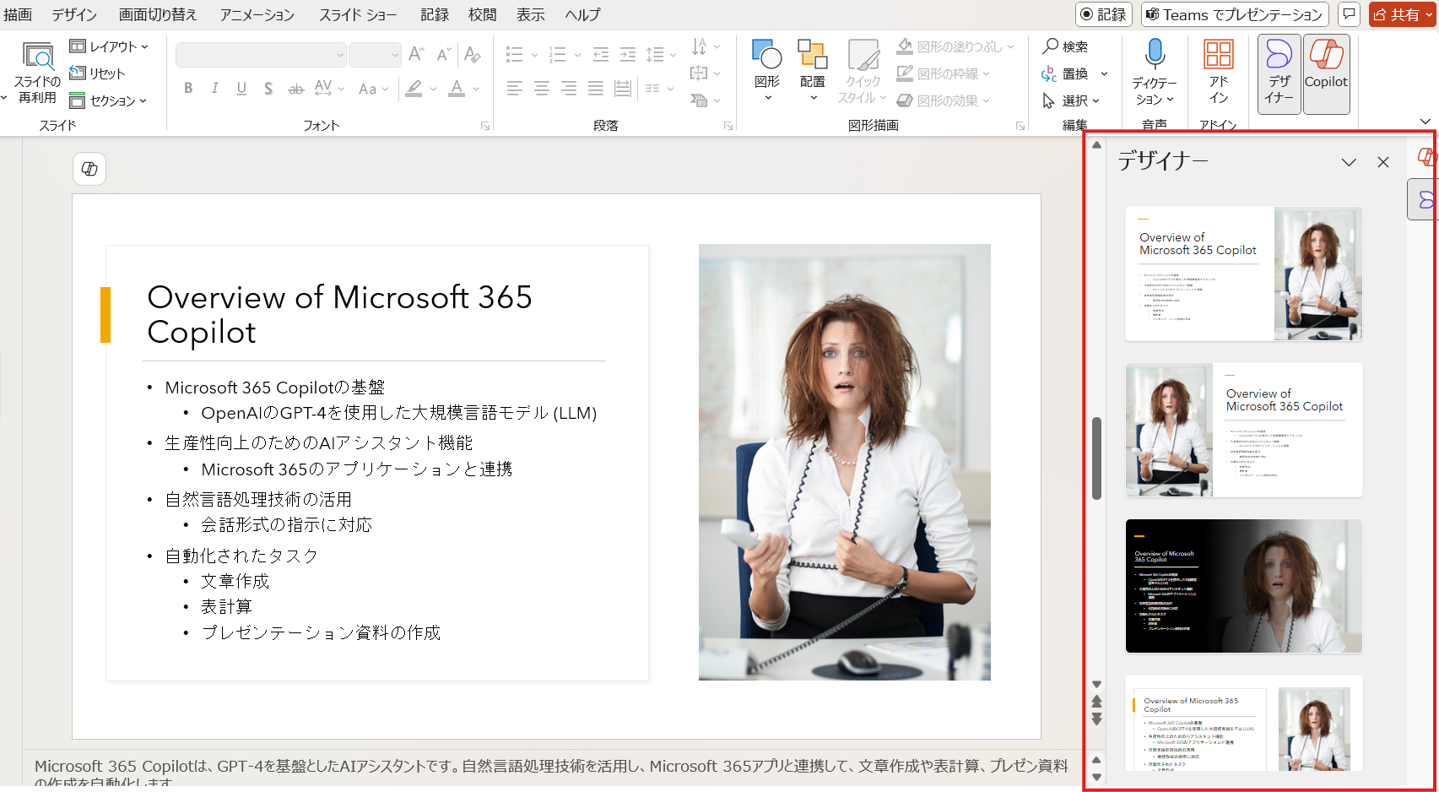Justify the paragraph text
The height and width of the screenshot is (792, 1439).
(x=596, y=88)
